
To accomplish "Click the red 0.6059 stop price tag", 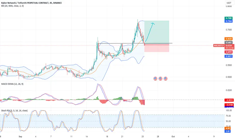I will (229, 52).
